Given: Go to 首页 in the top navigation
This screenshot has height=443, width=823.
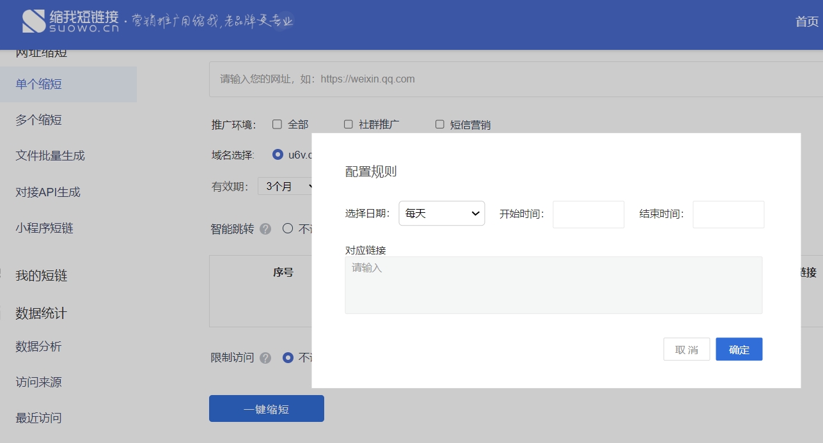Looking at the screenshot, I should coord(806,22).
